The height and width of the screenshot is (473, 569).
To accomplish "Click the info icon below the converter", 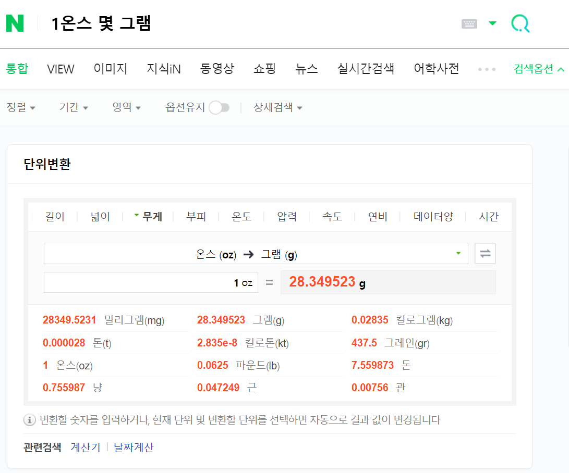I will 30,420.
